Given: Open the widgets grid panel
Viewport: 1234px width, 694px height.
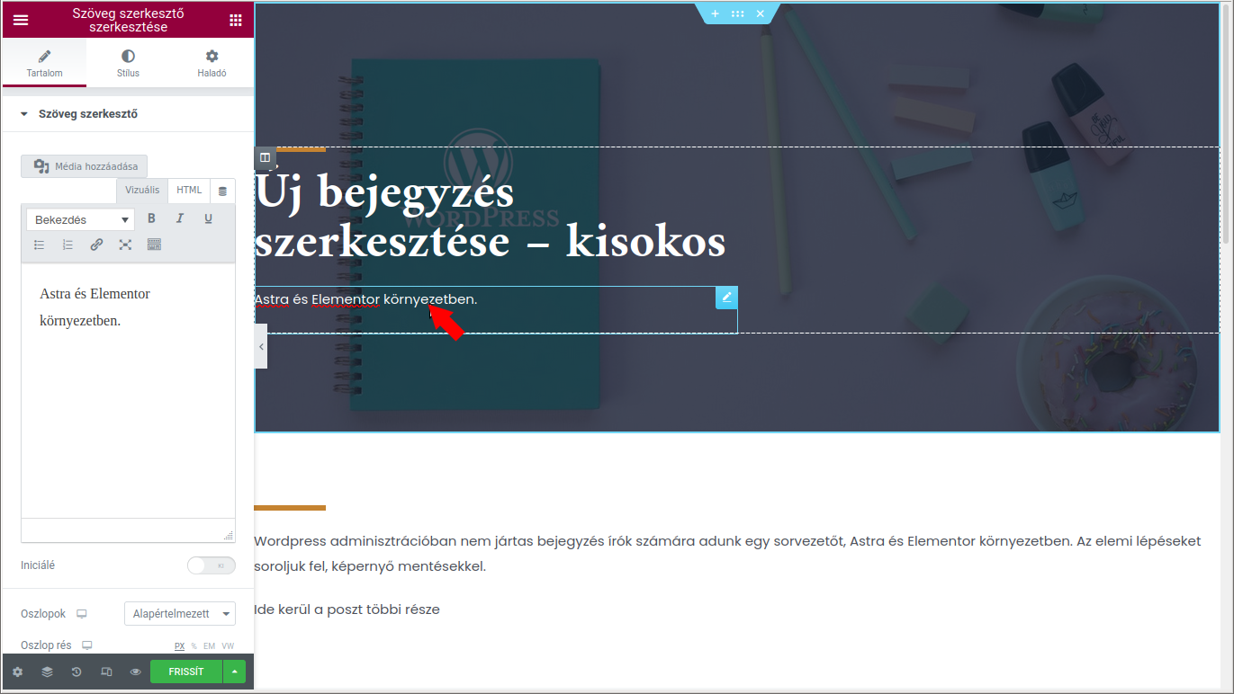Looking at the screenshot, I should [236, 20].
